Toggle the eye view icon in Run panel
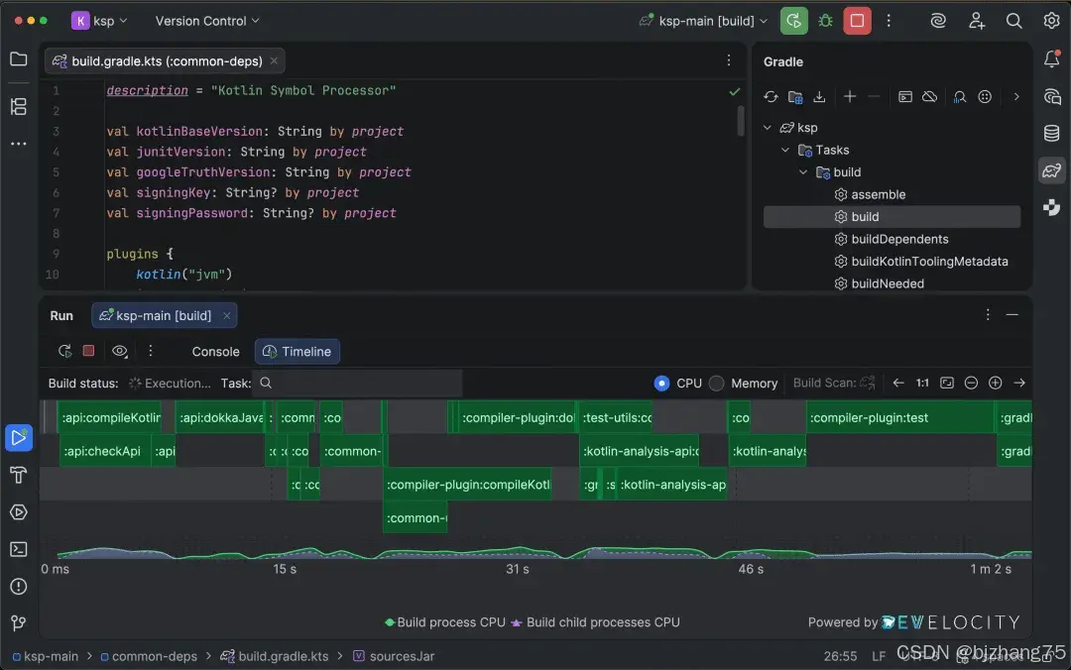This screenshot has height=670, width=1071. coord(120,351)
